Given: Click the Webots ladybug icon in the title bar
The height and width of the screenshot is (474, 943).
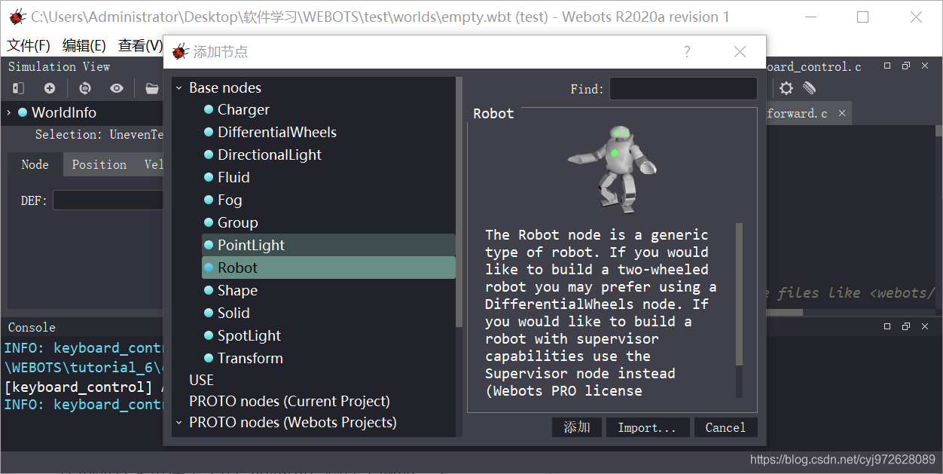Looking at the screenshot, I should tap(17, 17).
